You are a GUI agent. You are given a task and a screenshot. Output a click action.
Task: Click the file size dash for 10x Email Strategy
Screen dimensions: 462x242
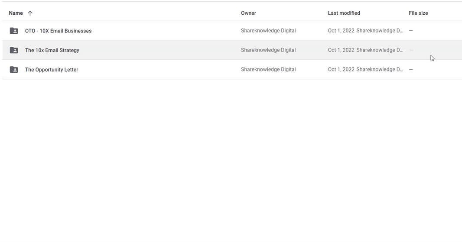coord(411,50)
